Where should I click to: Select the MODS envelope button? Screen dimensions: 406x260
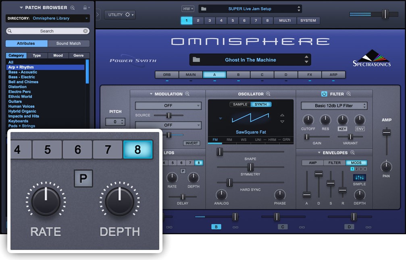(356, 163)
